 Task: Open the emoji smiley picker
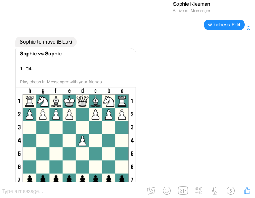pyautogui.click(x=167, y=191)
